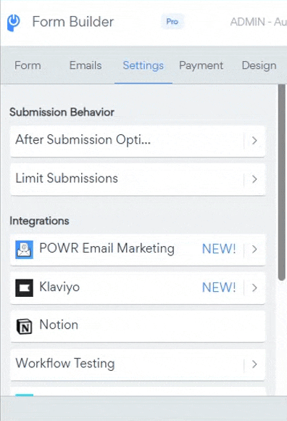Click the Klaviyo flag icon

click(x=24, y=288)
